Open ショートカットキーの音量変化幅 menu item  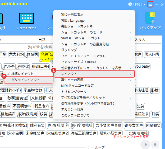tap(94, 44)
